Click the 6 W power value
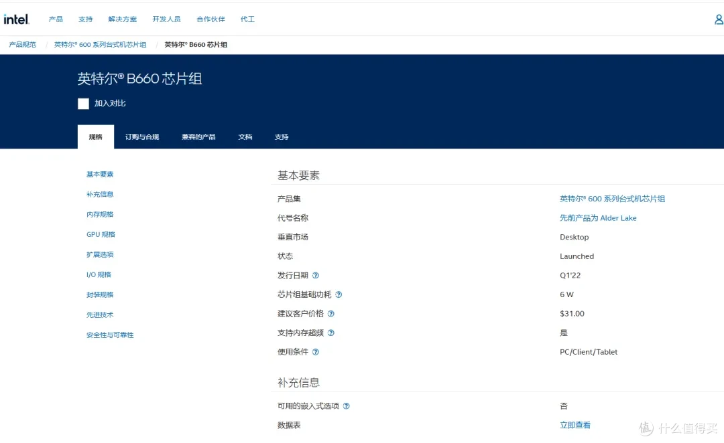The width and height of the screenshot is (724, 443). [x=566, y=294]
